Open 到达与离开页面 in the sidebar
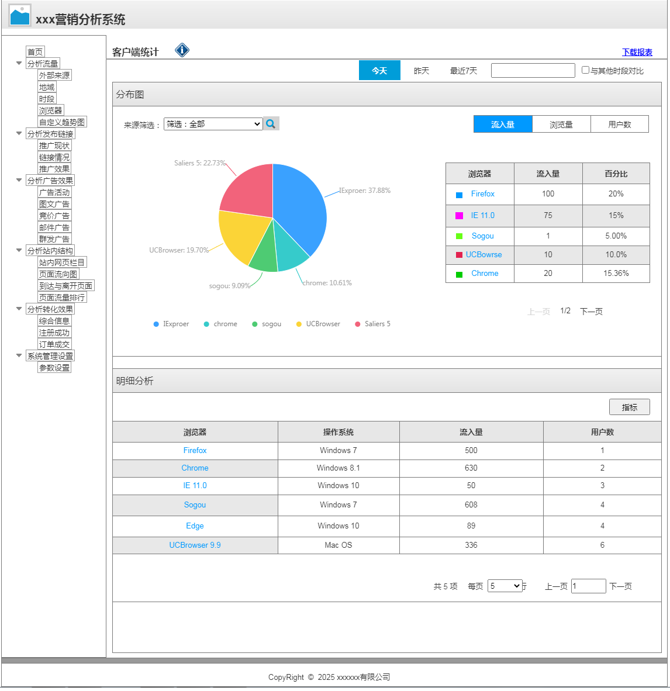The image size is (670, 691). click(x=66, y=285)
